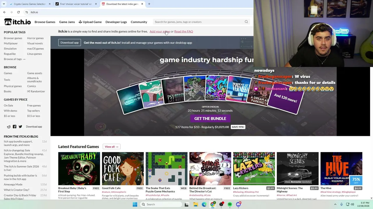The width and height of the screenshot is (373, 209).
Task: Open the Game Jams menu item
Action: coord(67,22)
